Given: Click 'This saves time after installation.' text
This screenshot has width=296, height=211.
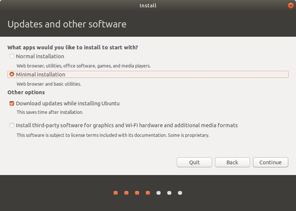Looking at the screenshot, I should pyautogui.click(x=50, y=112).
